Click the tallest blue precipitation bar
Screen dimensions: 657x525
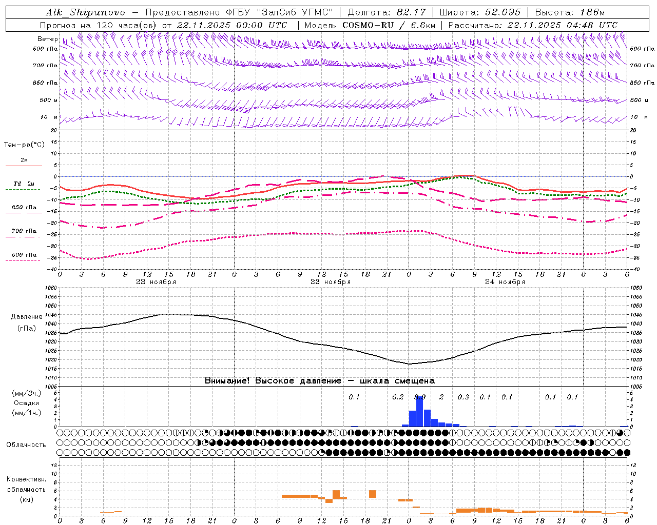point(419,411)
